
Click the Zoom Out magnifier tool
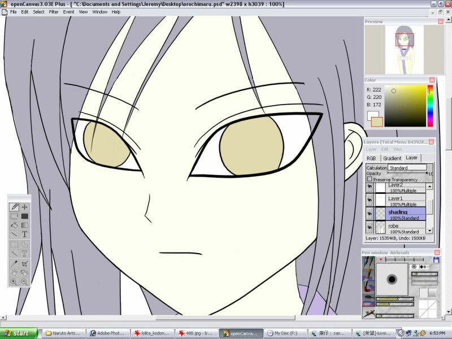click(x=24, y=281)
